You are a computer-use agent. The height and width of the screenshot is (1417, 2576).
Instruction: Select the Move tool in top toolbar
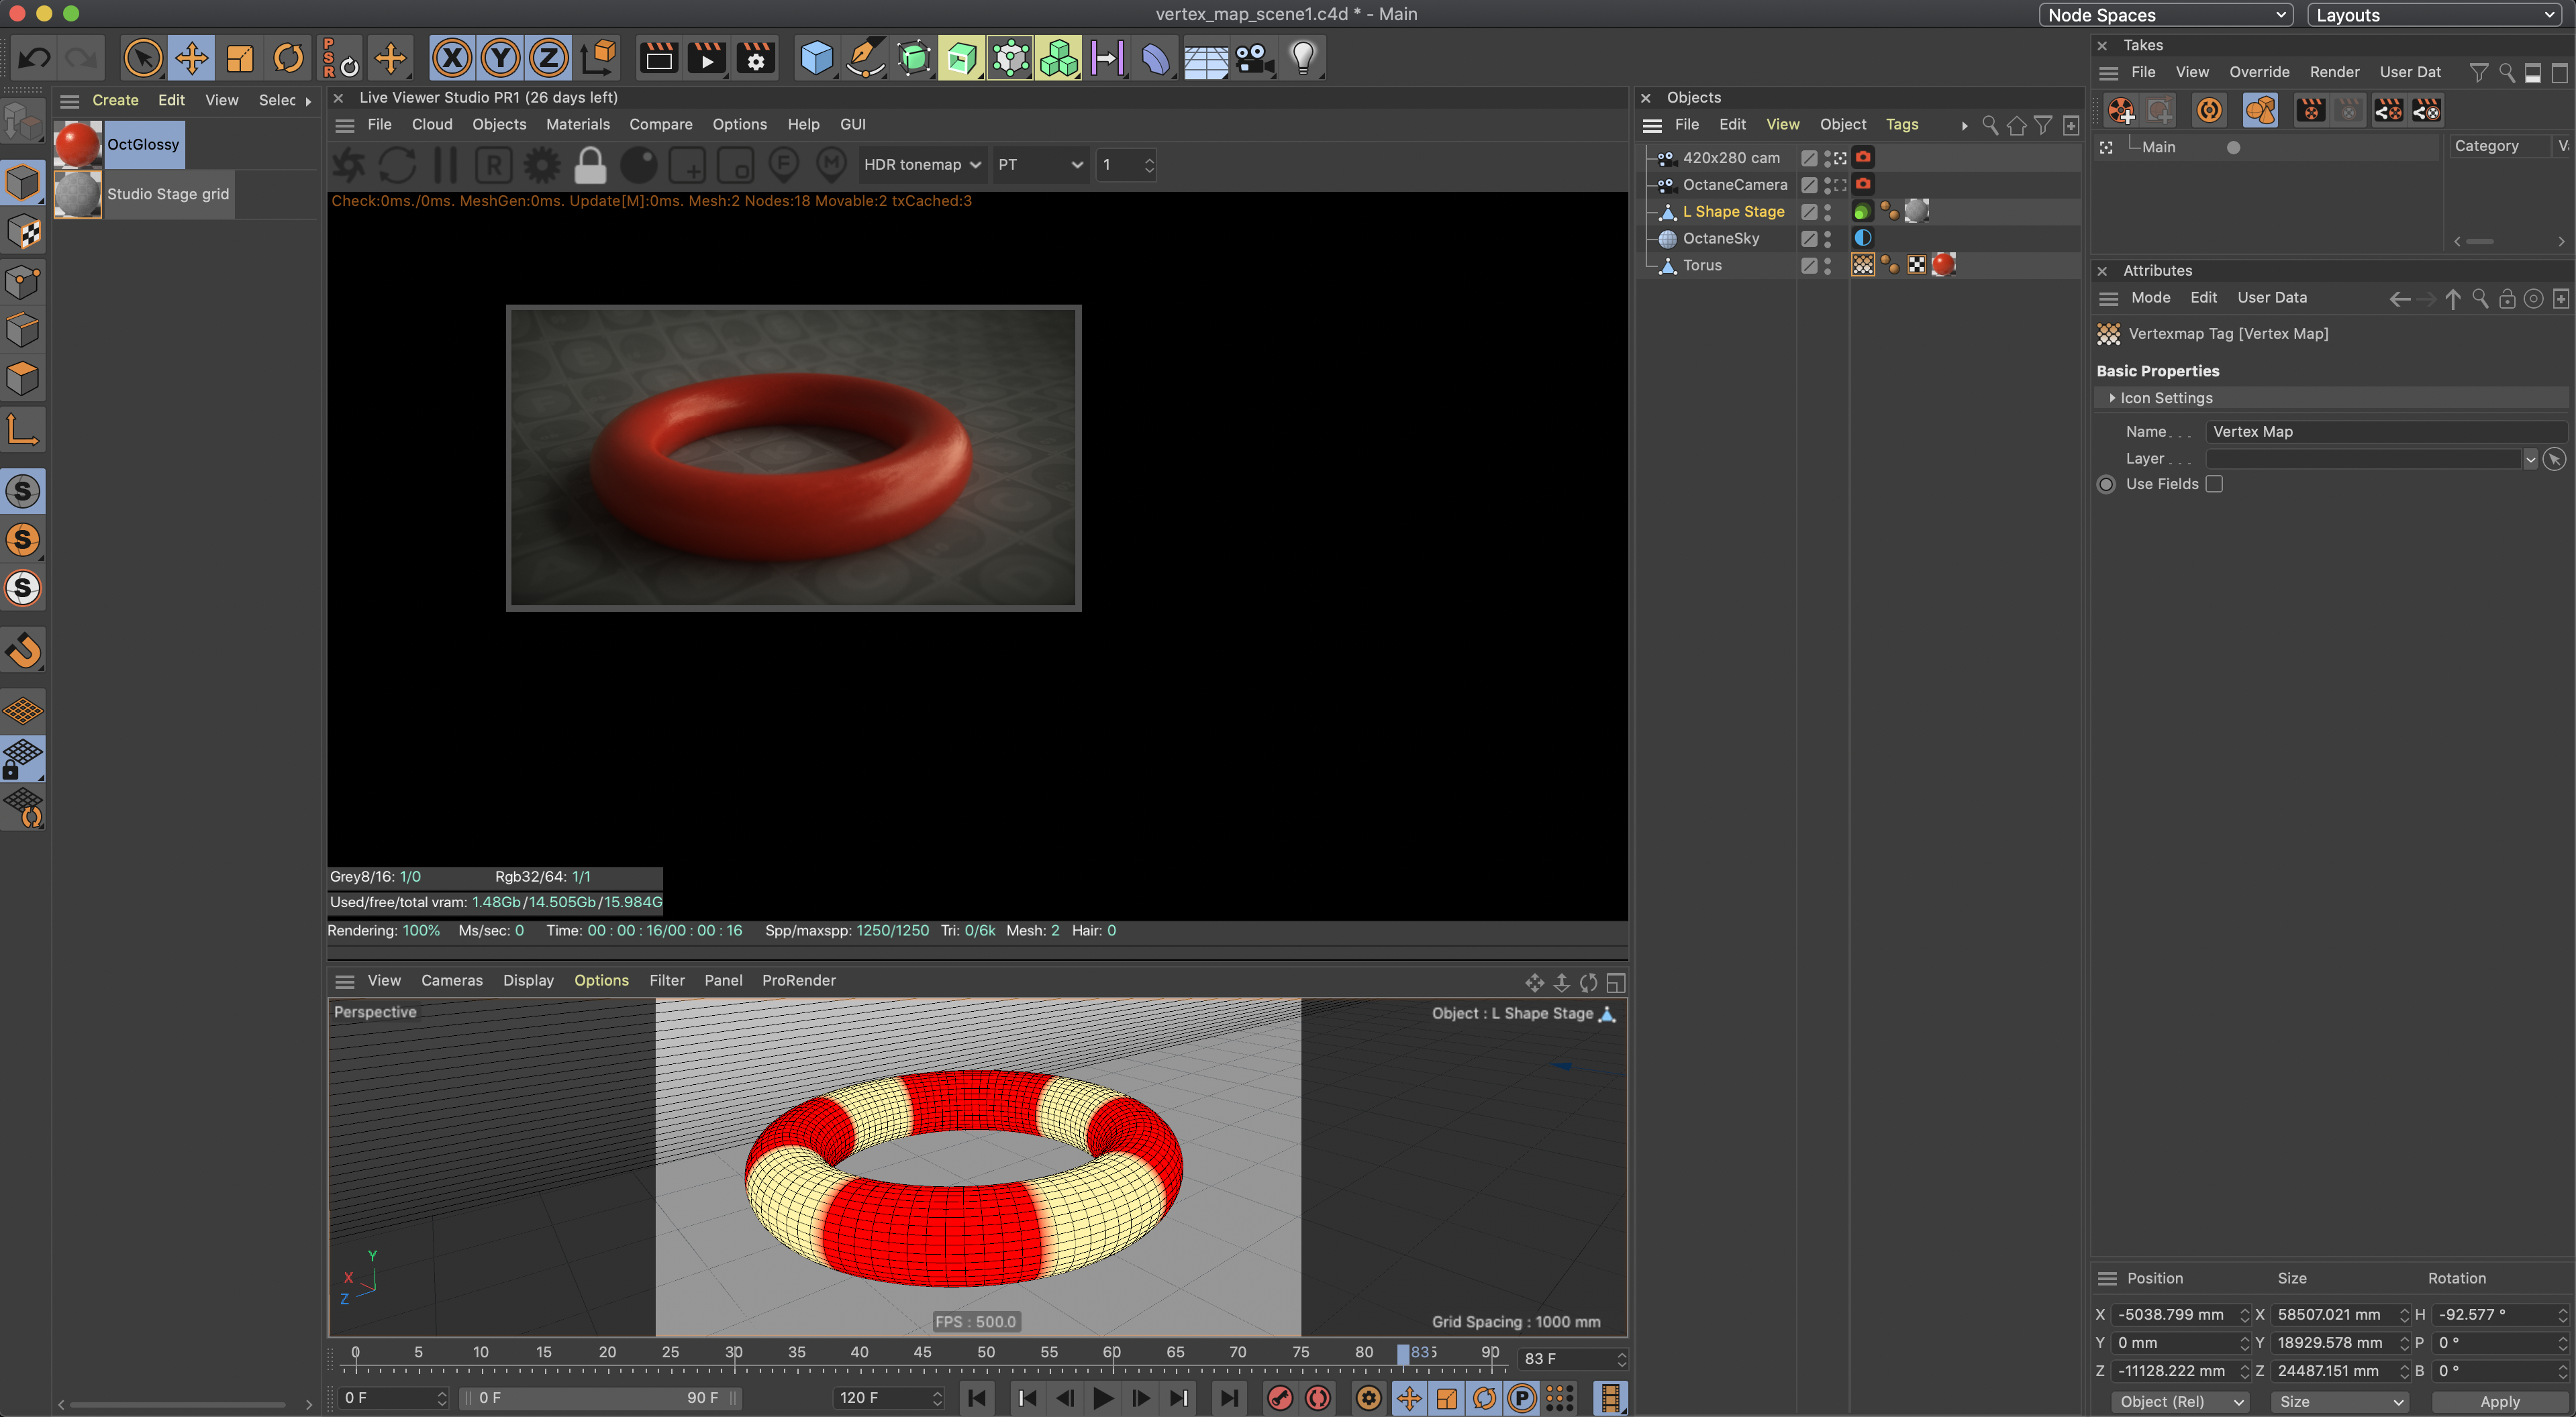(x=191, y=58)
